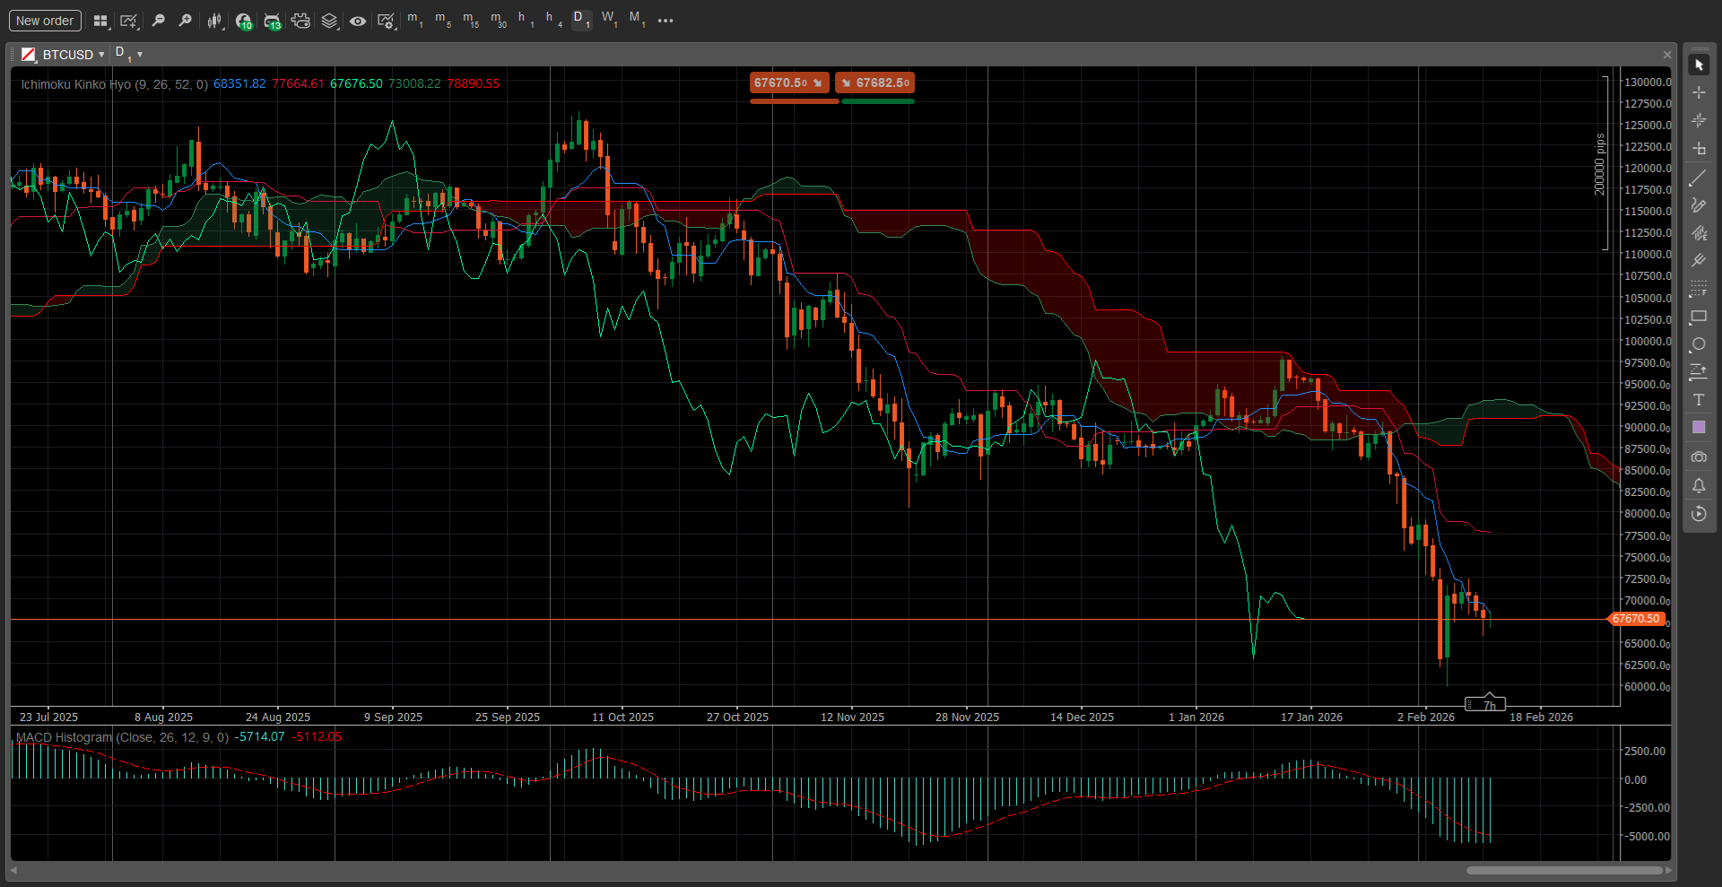Click the 11 Oct 2025 date label
The height and width of the screenshot is (887, 1722).
[622, 717]
